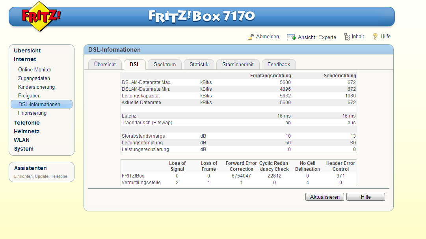
Task: Click the FRITZ!Box 7170 banner title
Action: 202,16
